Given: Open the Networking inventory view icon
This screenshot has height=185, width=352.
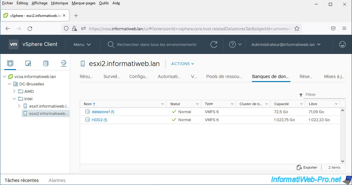Looking at the screenshot, I should [x=63, y=64].
